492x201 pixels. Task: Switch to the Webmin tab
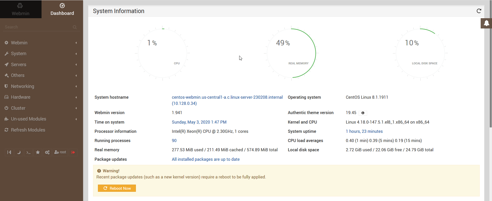[21, 9]
